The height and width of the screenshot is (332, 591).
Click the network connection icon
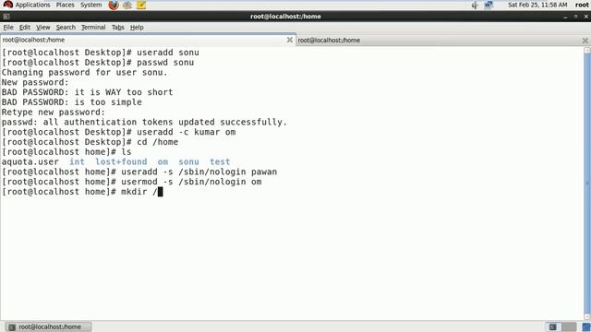488,5
